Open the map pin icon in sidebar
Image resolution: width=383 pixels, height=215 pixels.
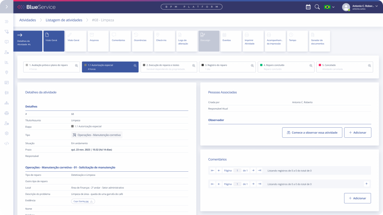[x=7, y=72]
